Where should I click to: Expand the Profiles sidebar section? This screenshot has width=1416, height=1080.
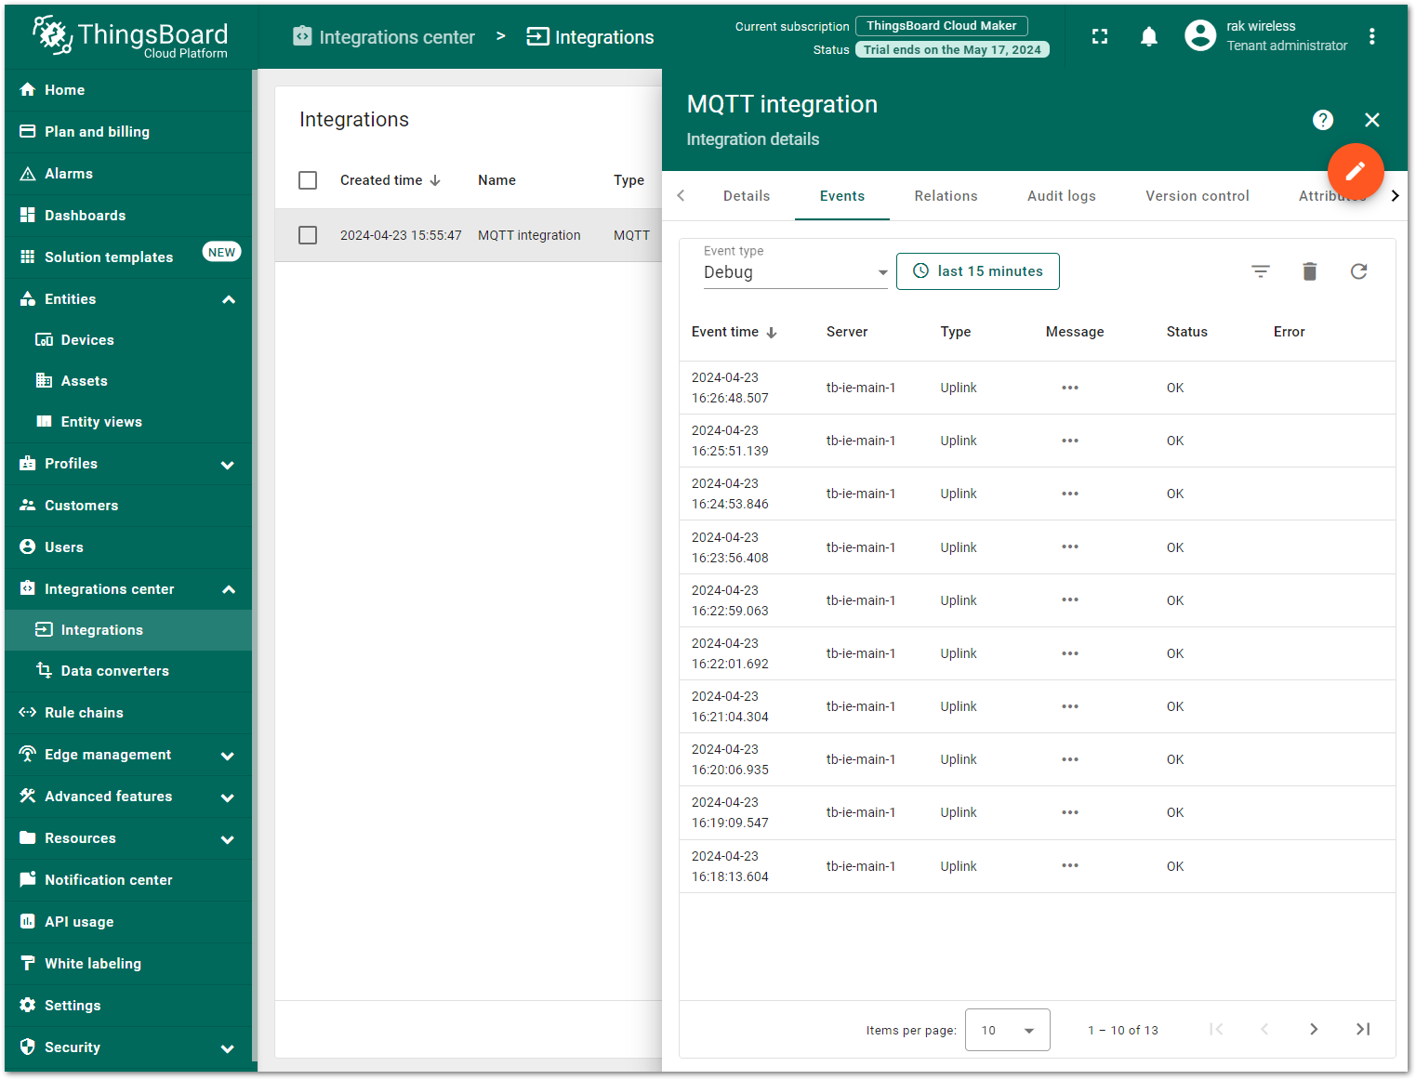[228, 465]
